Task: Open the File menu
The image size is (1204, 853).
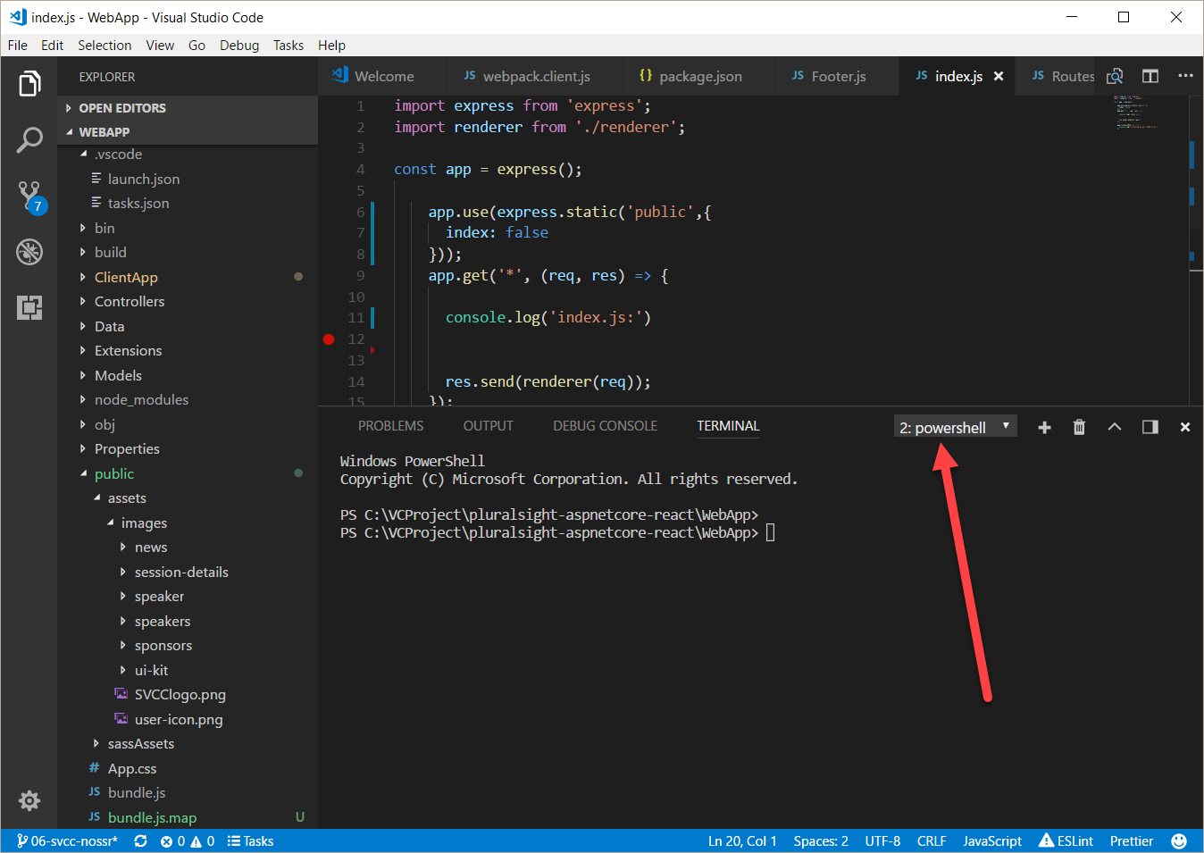Action: (18, 46)
